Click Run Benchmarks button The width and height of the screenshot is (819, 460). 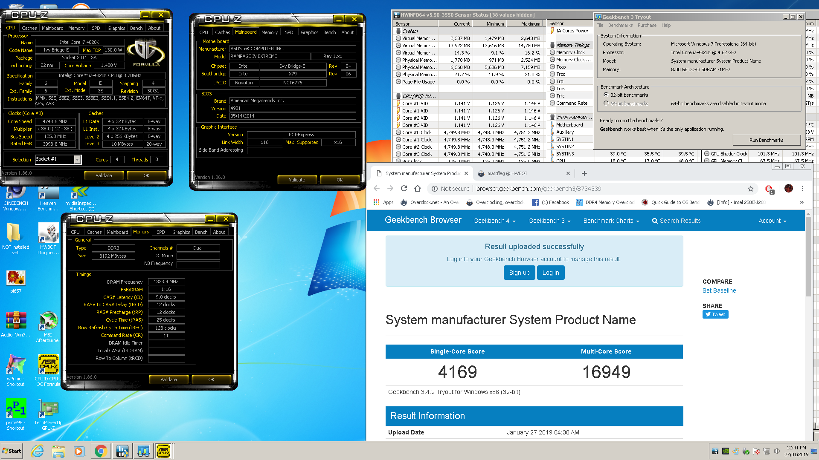766,140
